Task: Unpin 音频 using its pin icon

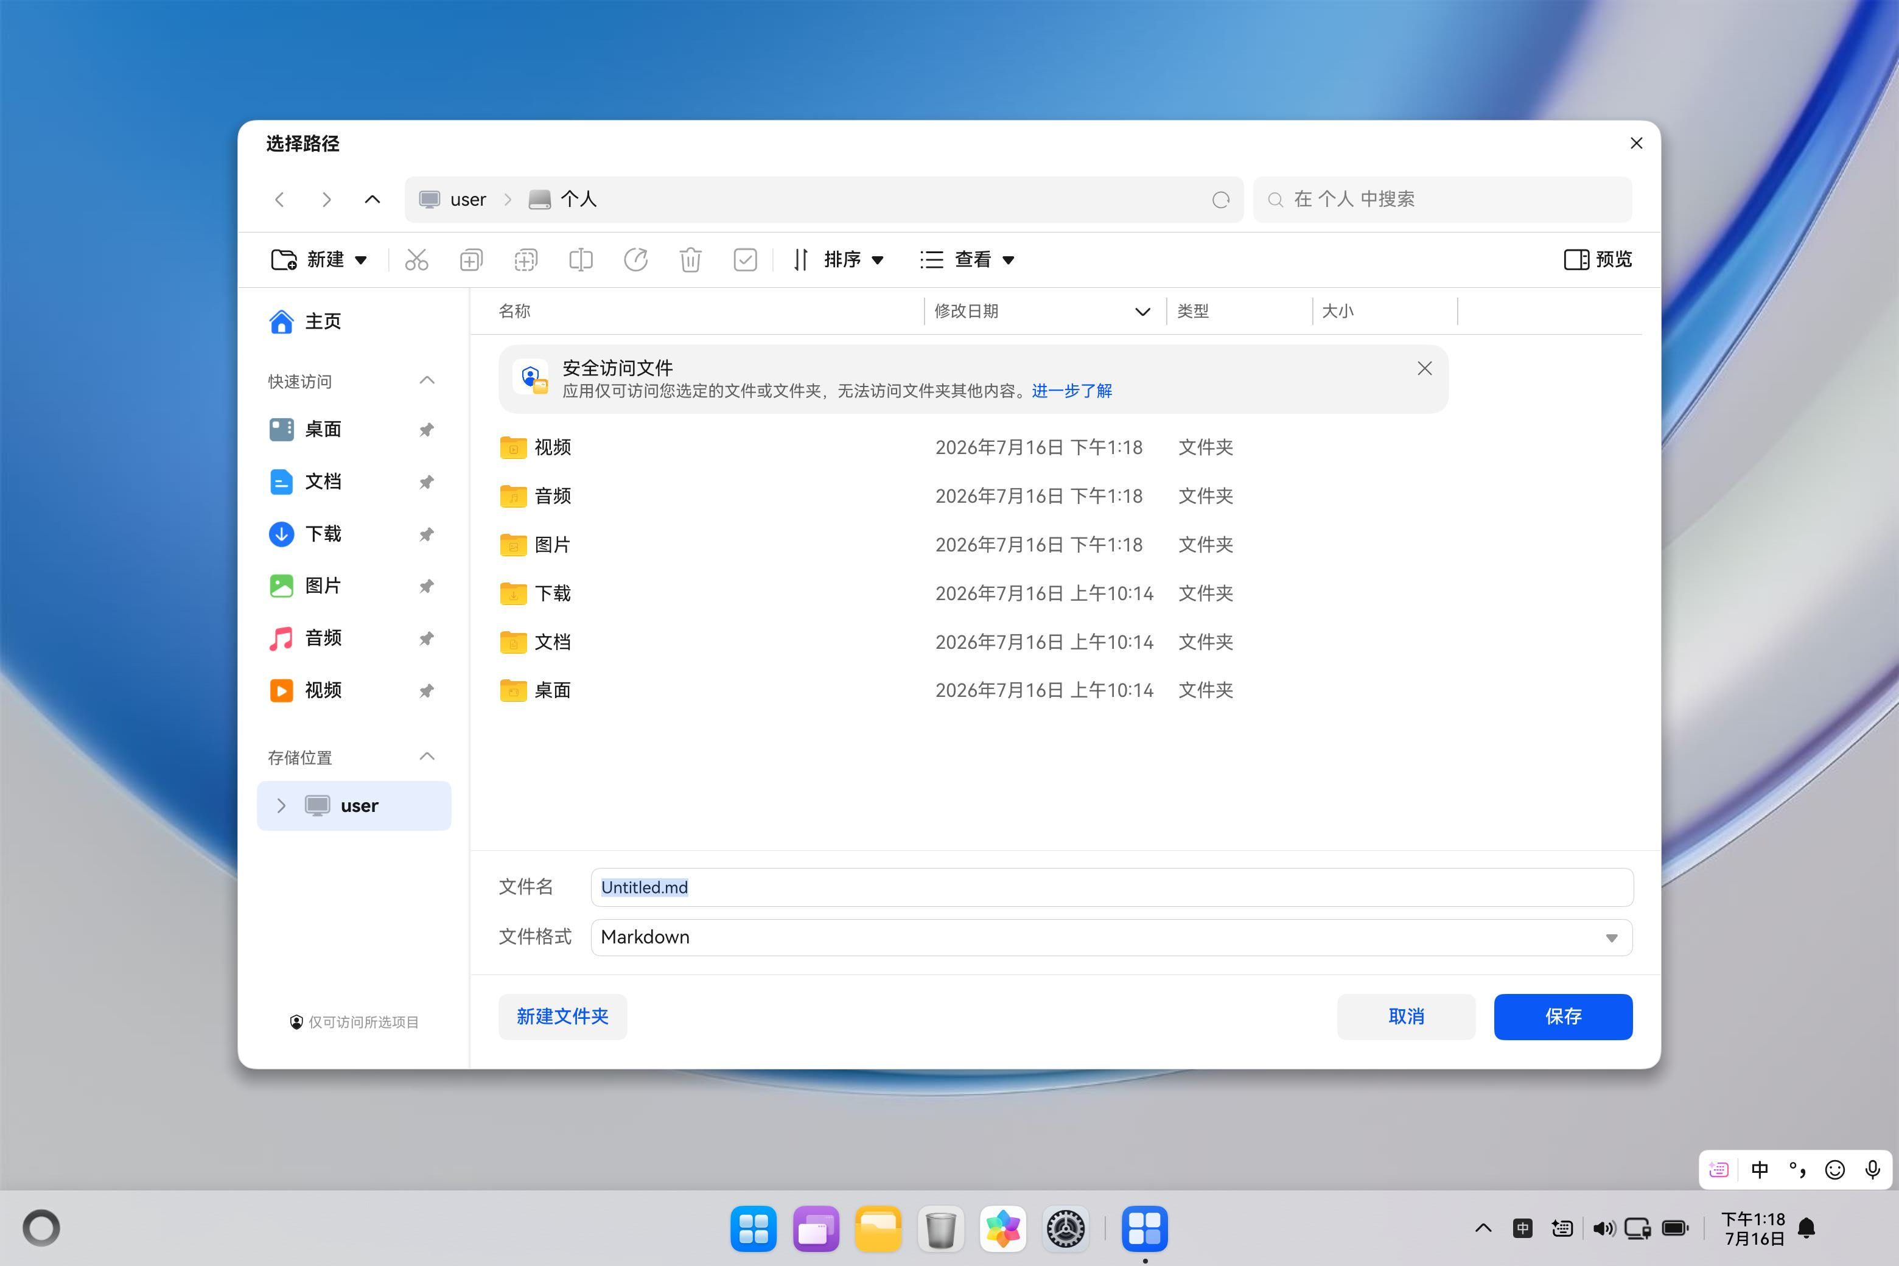Action: pyautogui.click(x=426, y=638)
